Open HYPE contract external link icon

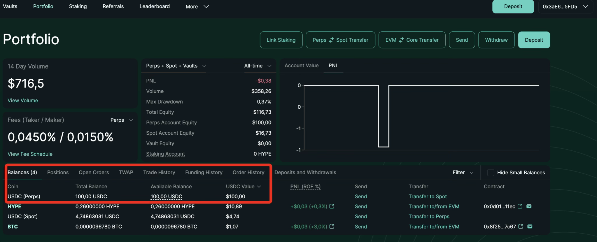click(520, 206)
